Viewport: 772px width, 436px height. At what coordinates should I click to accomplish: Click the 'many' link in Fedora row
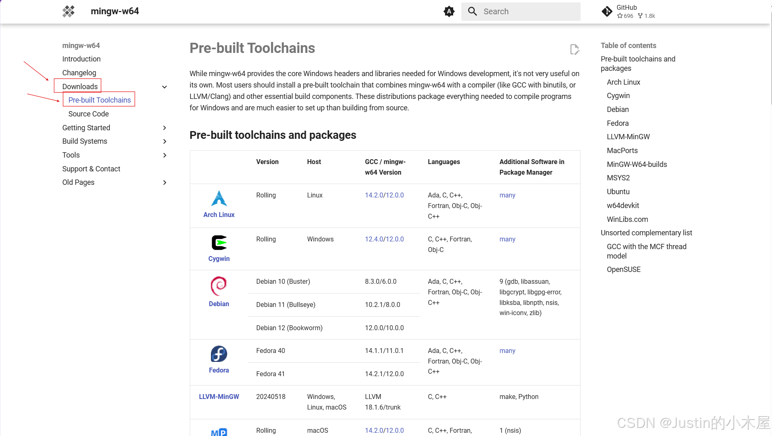507,351
